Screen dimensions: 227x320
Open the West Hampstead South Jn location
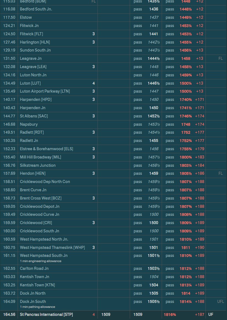(44, 256)
